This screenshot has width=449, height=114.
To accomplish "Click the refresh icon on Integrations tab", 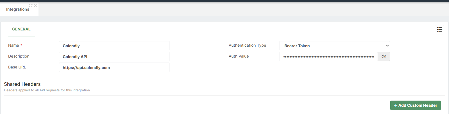I will click(x=31, y=6).
